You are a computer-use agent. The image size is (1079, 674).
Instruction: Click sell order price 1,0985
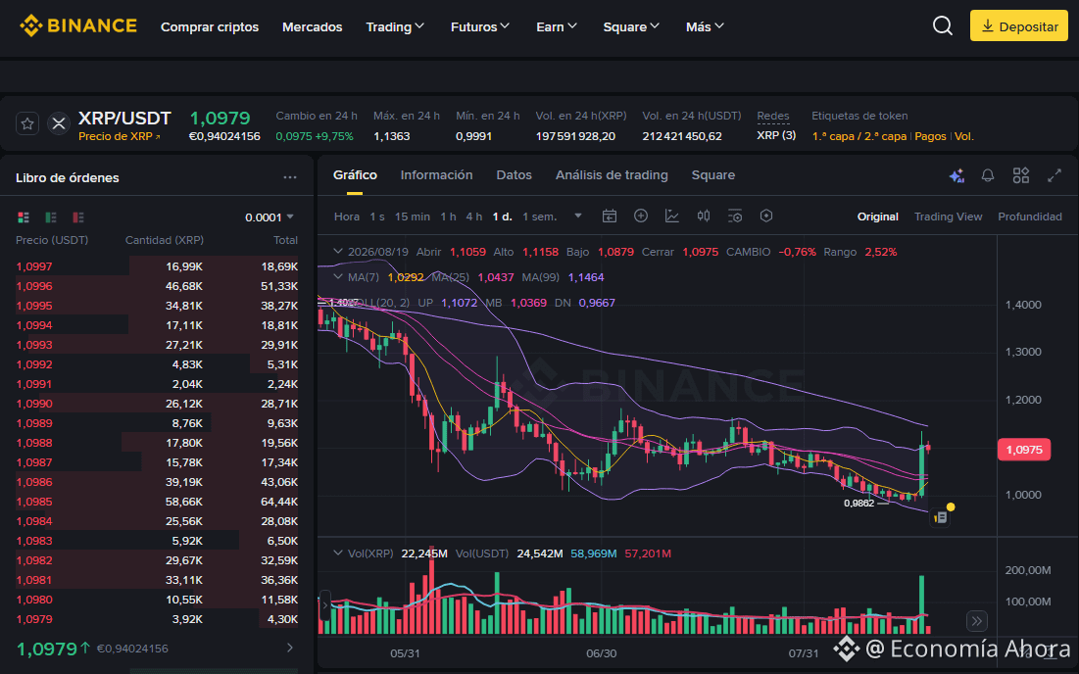click(33, 502)
